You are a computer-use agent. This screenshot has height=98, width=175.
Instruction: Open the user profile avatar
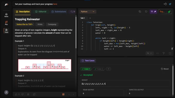6,92
